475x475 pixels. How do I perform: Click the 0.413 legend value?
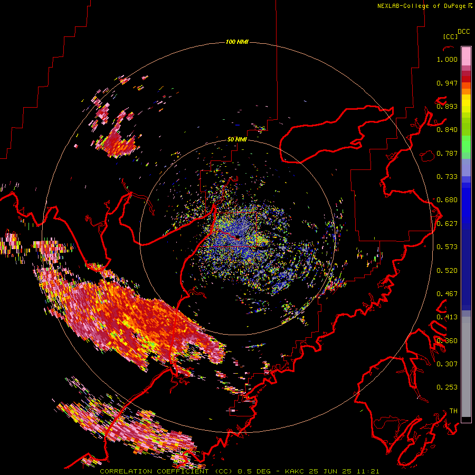click(447, 317)
